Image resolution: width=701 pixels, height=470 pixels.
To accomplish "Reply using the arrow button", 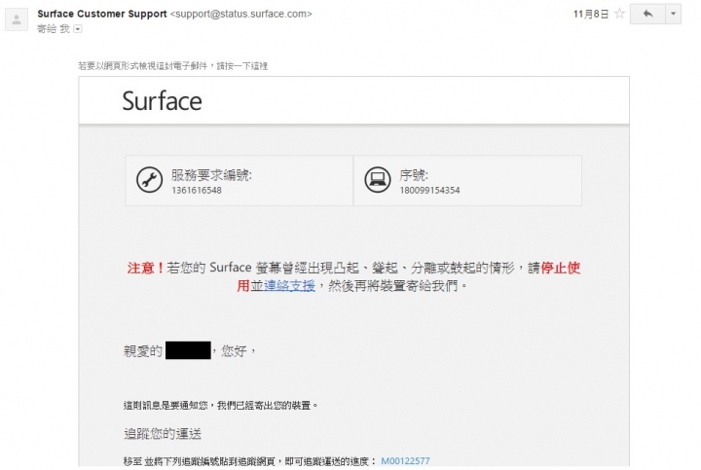I will pyautogui.click(x=647, y=14).
